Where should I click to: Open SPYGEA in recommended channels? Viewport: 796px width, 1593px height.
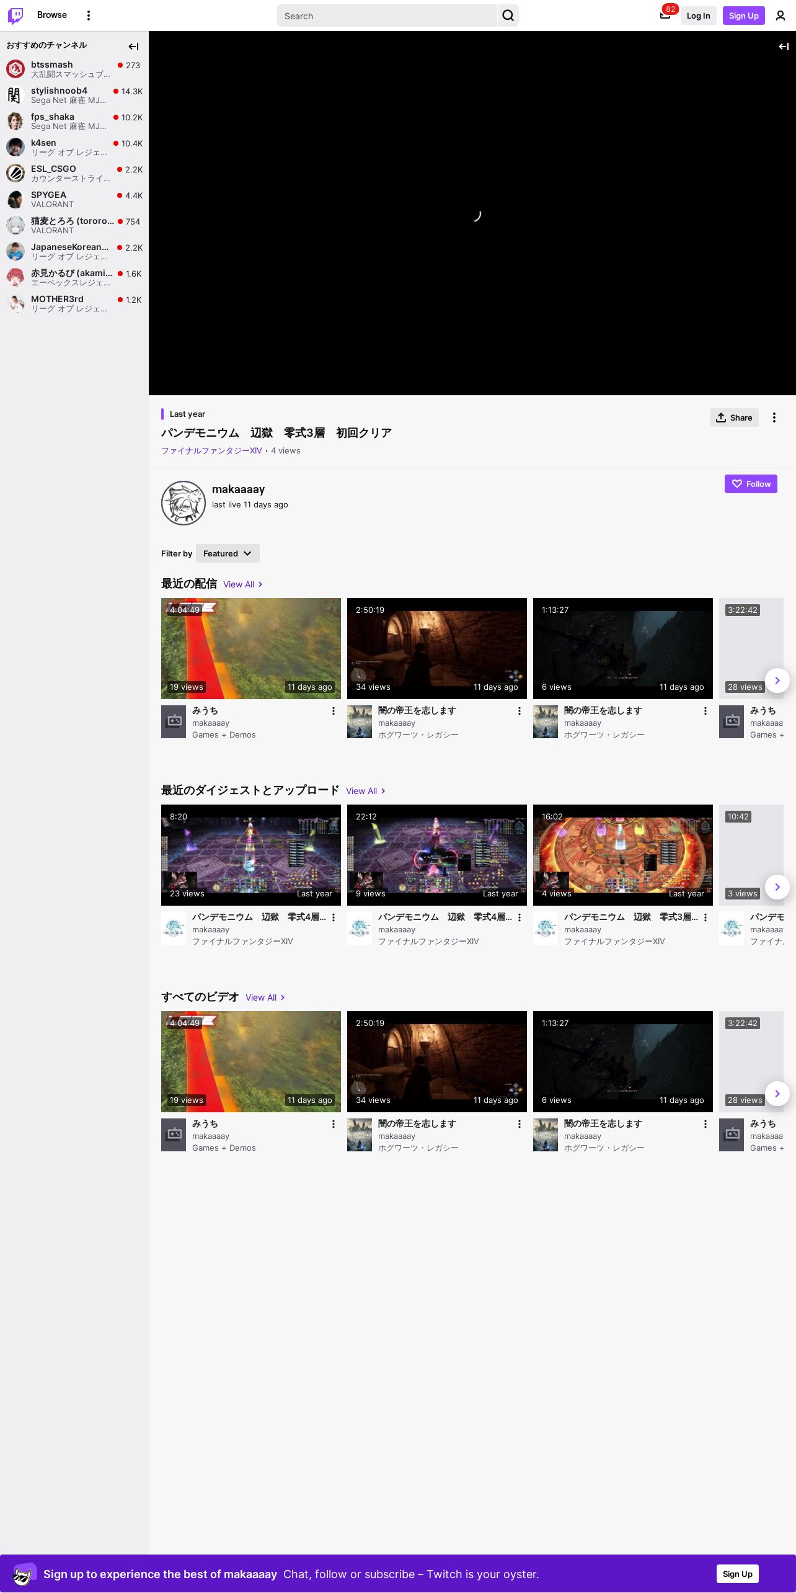coord(74,199)
